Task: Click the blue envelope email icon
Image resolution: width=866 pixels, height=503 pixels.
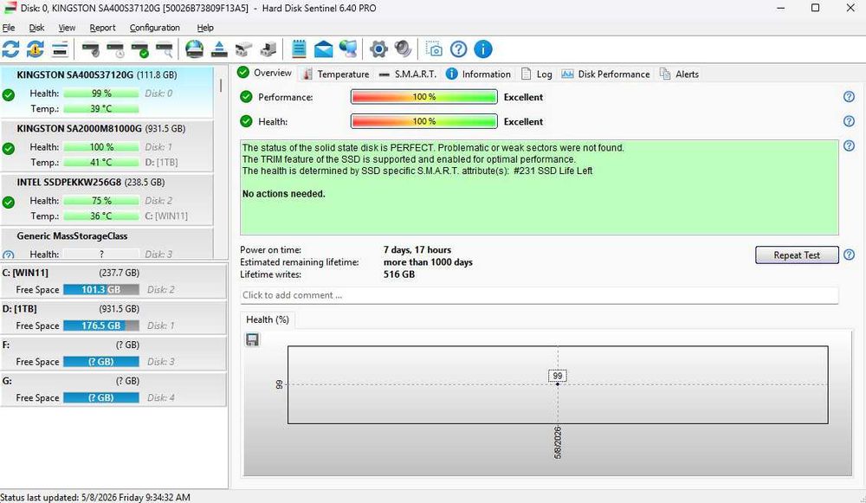Action: pyautogui.click(x=324, y=49)
